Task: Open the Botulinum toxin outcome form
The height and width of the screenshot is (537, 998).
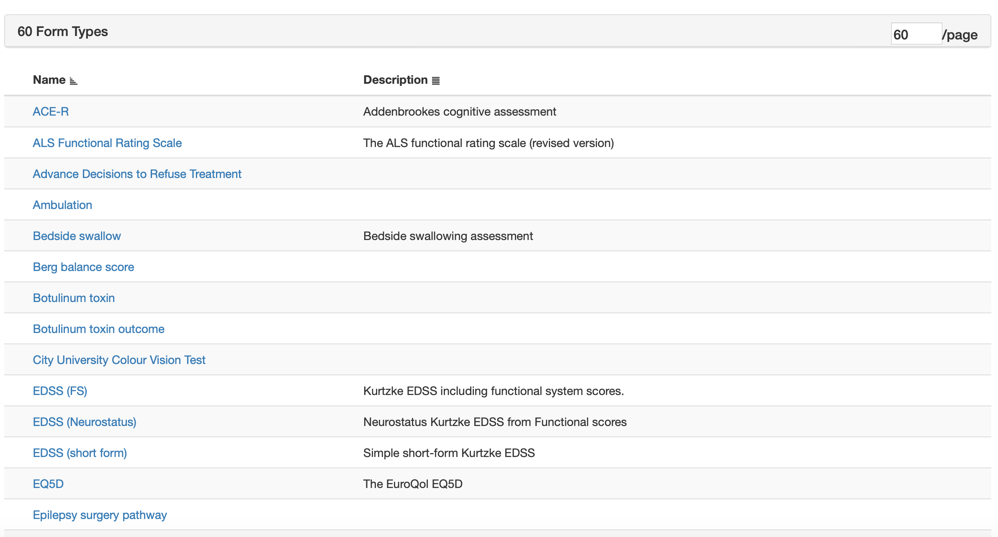Action: 98,328
